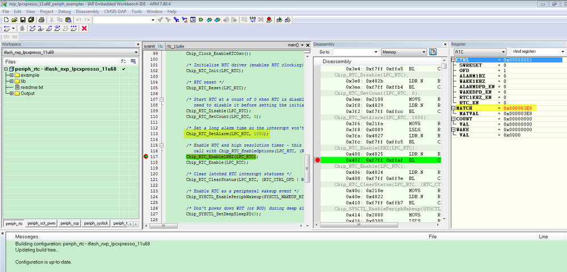Click the New document toolbar icon
Screen dimensions: 567x272
6,20
